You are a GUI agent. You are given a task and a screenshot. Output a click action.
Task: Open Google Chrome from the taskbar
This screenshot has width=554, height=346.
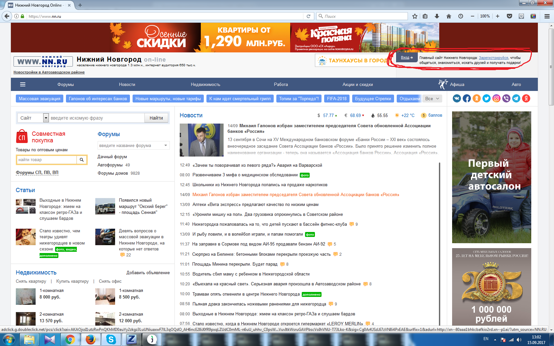70,339
